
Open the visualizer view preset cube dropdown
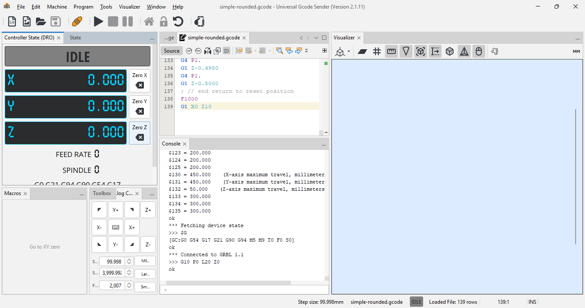tap(343, 52)
